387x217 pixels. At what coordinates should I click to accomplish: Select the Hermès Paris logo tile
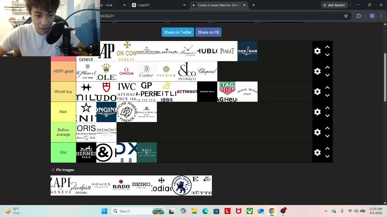[x=86, y=153]
